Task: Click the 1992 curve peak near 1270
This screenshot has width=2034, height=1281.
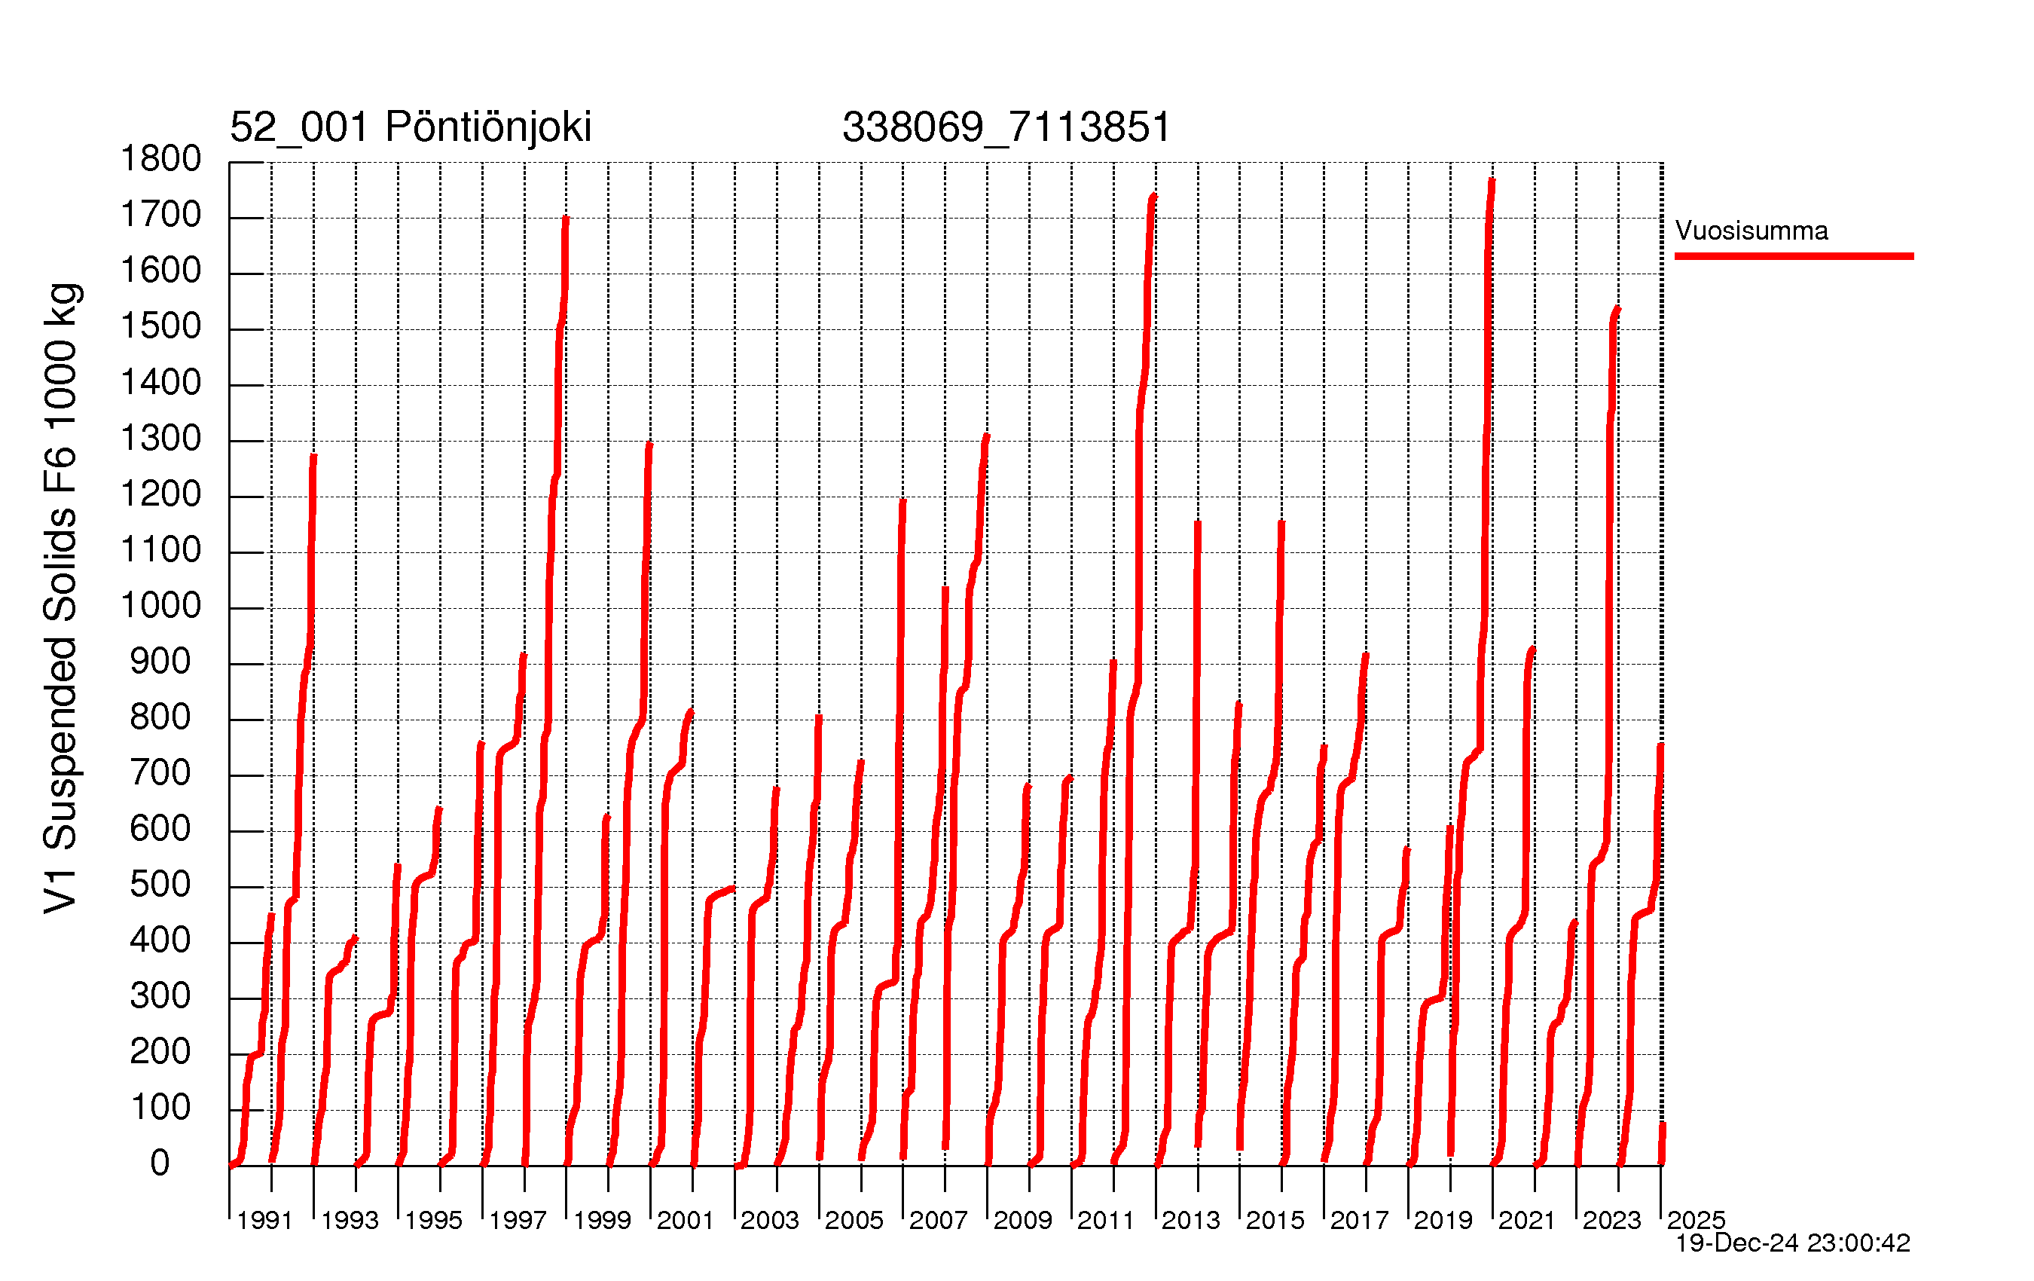Action: tap(313, 457)
